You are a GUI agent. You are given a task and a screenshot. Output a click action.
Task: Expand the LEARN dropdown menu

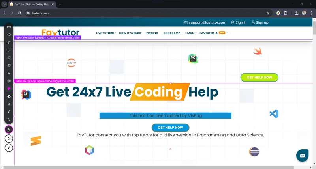[x=191, y=33]
